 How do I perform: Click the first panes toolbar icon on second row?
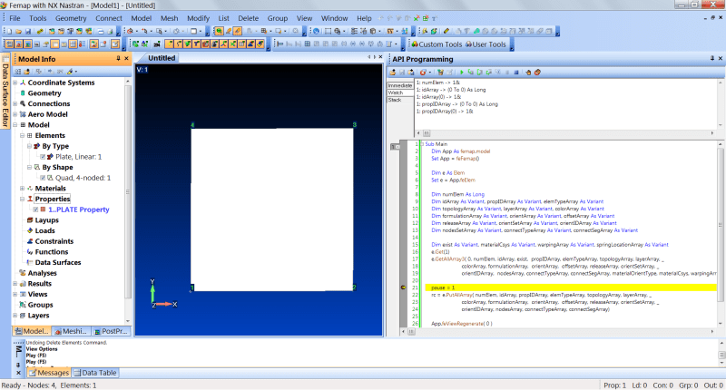pos(9,44)
